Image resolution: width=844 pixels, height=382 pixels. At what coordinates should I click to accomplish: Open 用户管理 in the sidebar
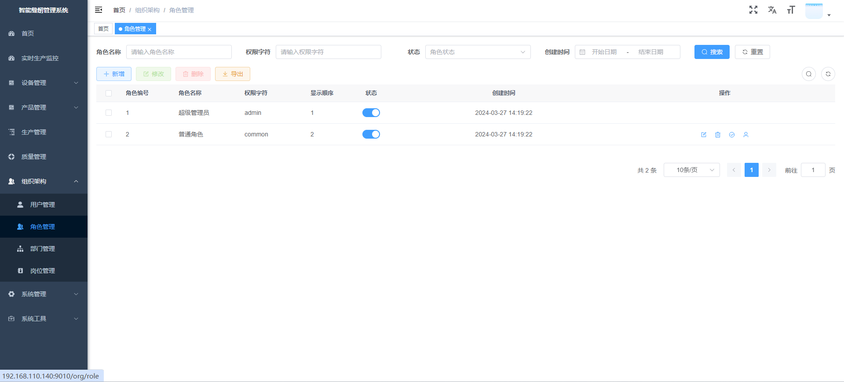[x=43, y=205]
